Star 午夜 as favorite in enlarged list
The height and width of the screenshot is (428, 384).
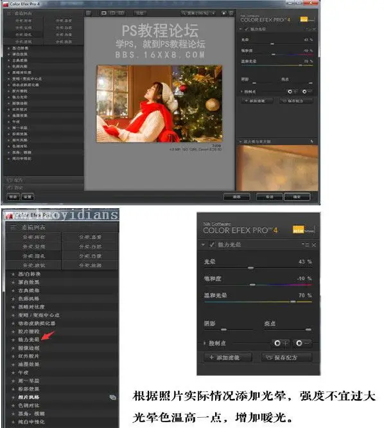tap(13, 373)
